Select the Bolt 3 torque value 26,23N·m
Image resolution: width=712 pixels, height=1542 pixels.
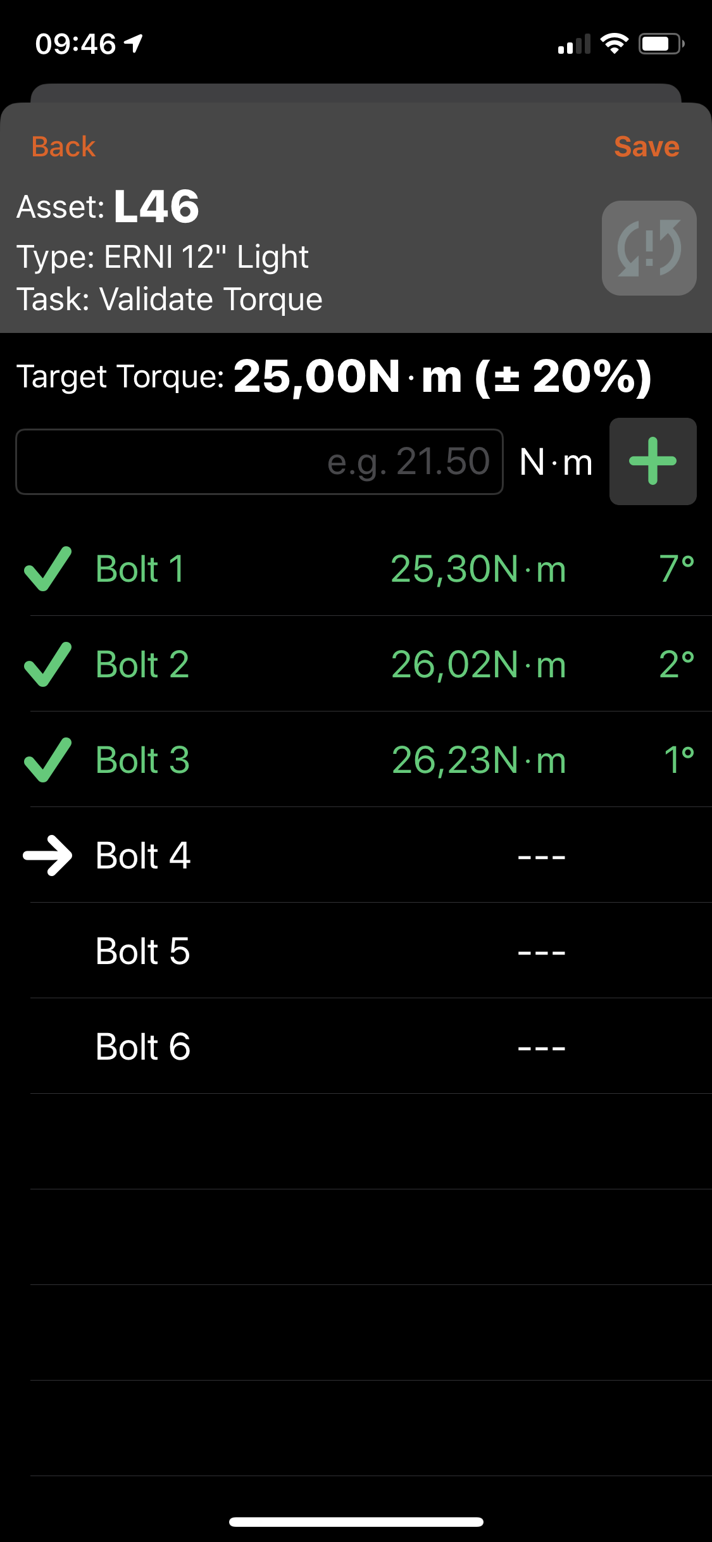point(478,760)
